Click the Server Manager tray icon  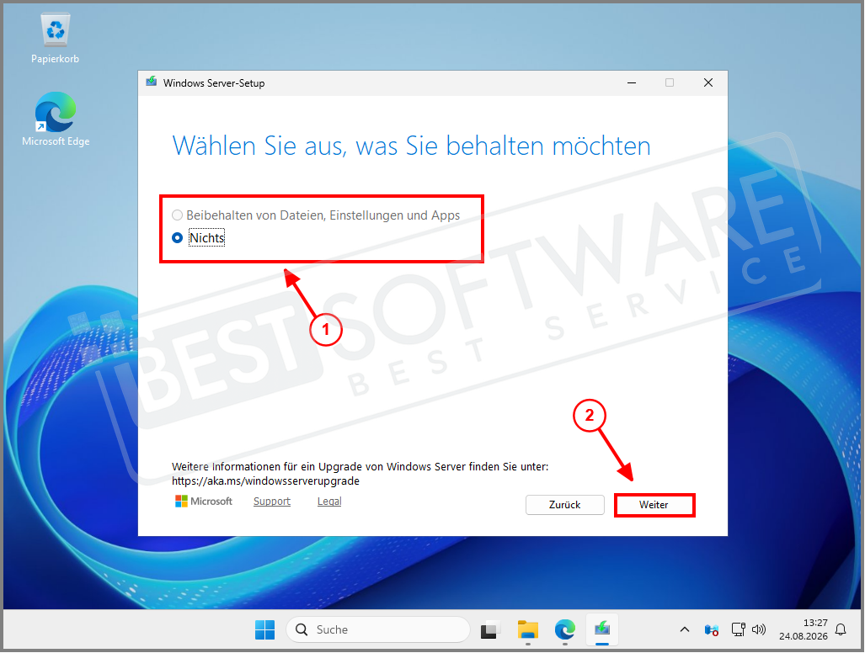coord(712,629)
